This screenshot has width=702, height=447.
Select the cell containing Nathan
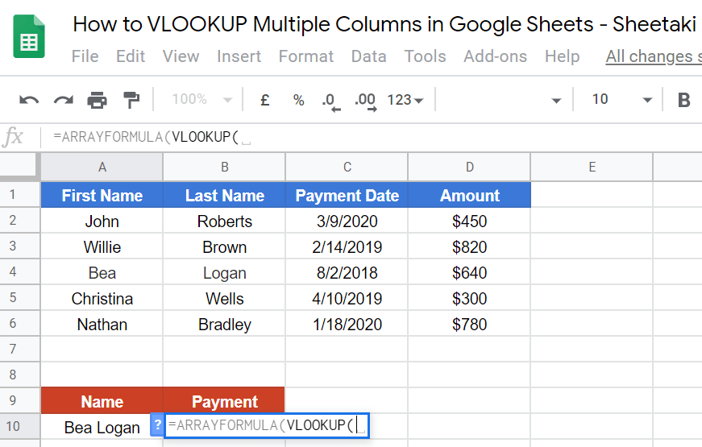coord(102,324)
